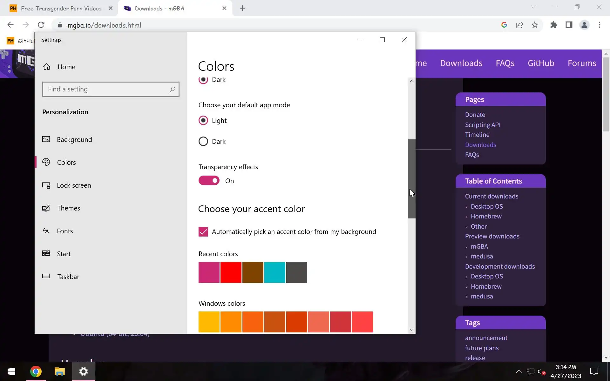
Task: Open FAQs in the mGBA navigation menu
Action: [x=505, y=63]
